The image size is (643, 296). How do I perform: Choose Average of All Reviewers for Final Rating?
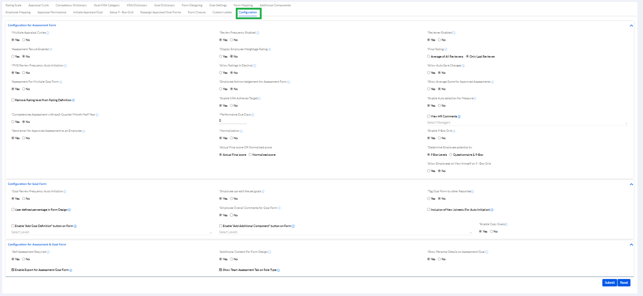(x=429, y=56)
